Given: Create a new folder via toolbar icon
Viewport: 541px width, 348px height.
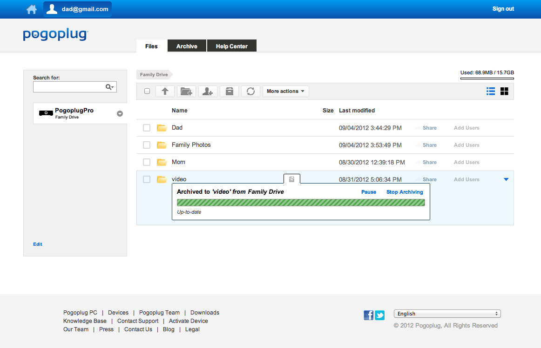Looking at the screenshot, I should [x=186, y=92].
